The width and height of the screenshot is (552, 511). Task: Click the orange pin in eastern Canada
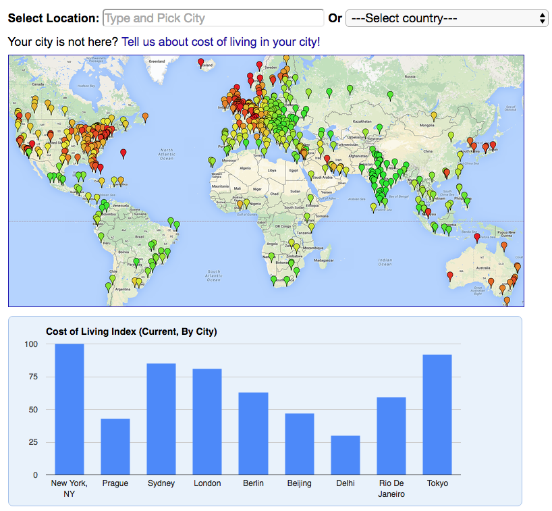[x=145, y=117]
